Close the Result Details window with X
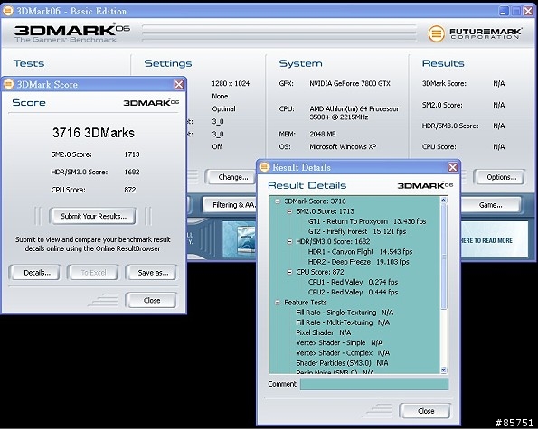 click(453, 167)
